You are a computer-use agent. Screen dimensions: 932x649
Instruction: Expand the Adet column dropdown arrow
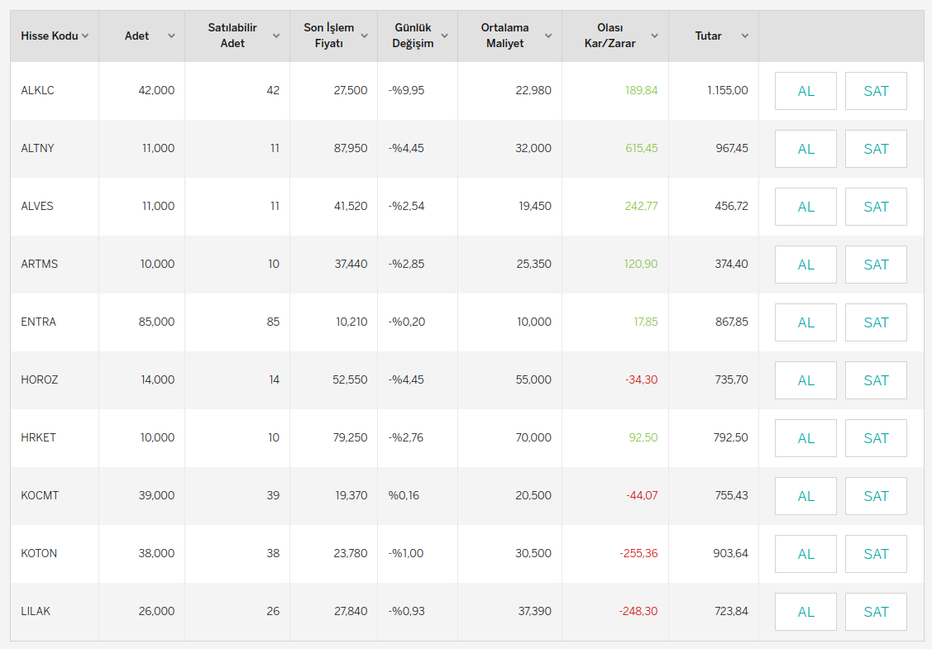[171, 36]
